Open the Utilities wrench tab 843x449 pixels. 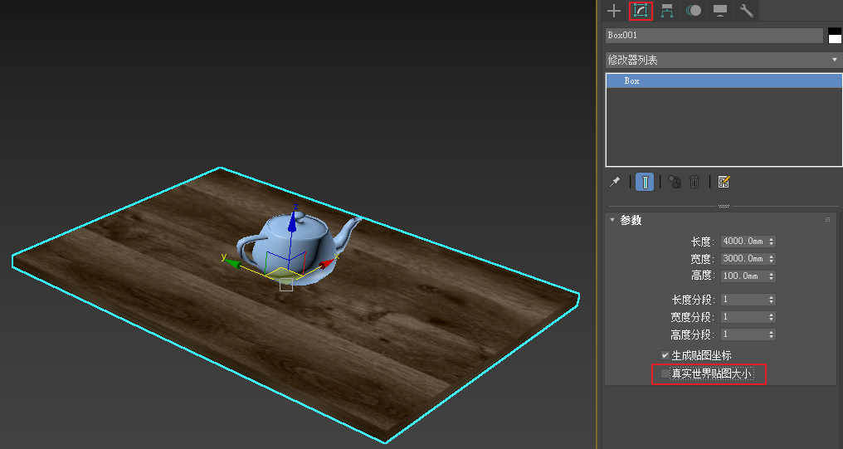(x=746, y=11)
